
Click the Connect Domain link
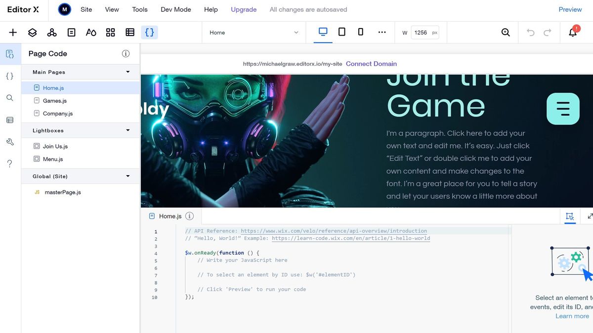coord(371,64)
